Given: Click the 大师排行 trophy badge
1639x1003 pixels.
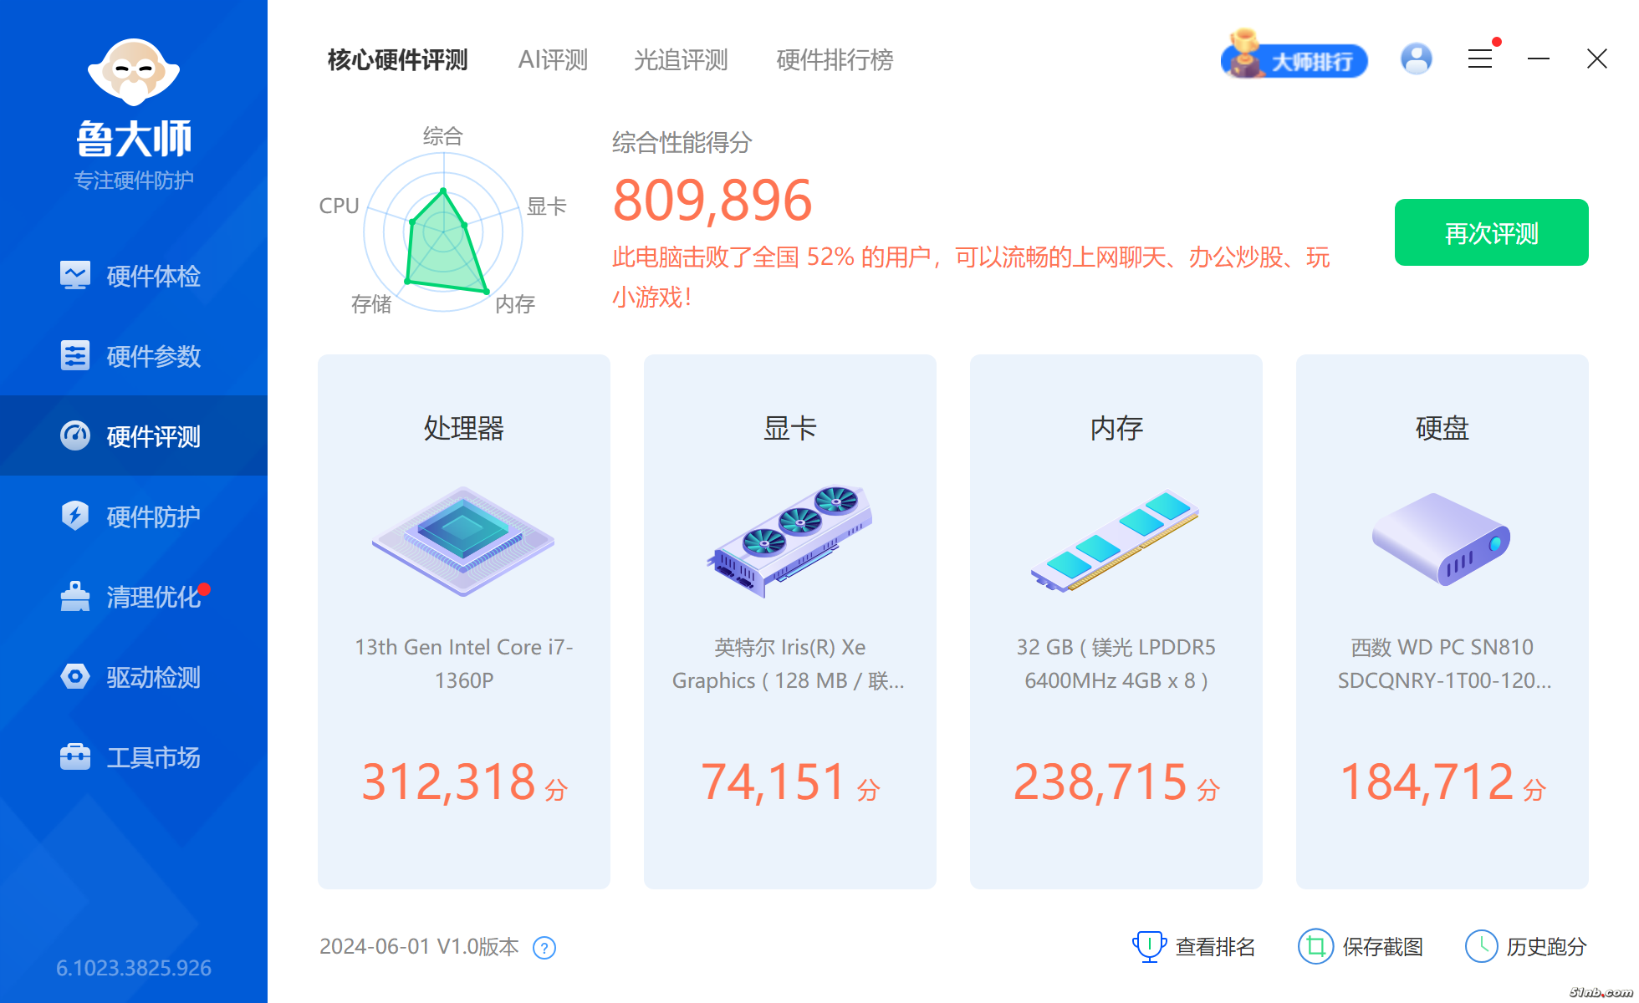Looking at the screenshot, I should [x=1294, y=60].
